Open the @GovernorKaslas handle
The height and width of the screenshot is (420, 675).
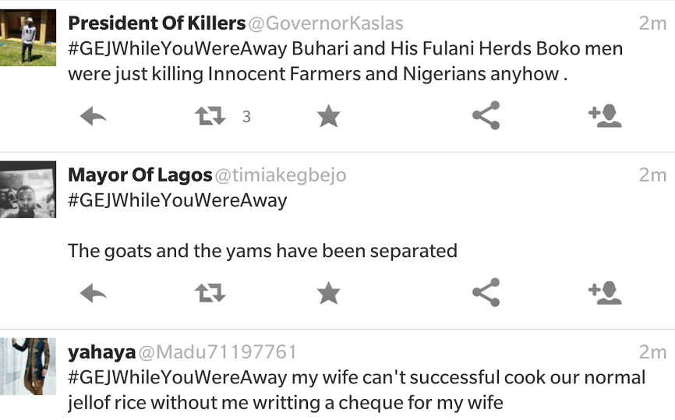coord(327,23)
